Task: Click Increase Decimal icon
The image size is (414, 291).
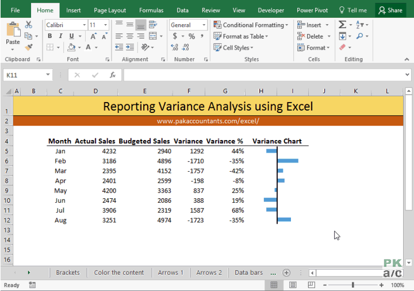Action: (x=175, y=47)
